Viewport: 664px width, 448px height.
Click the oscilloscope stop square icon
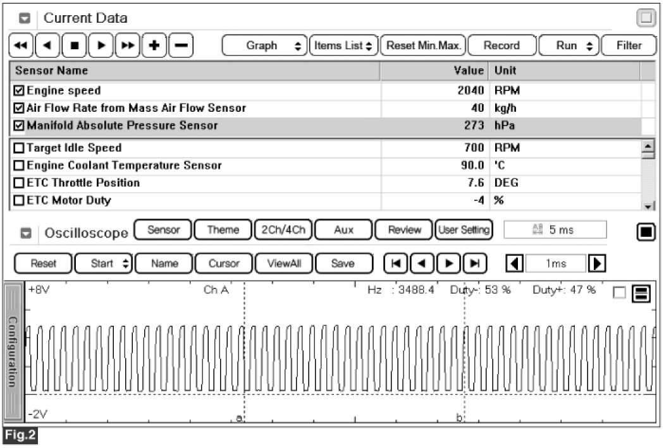(x=645, y=231)
